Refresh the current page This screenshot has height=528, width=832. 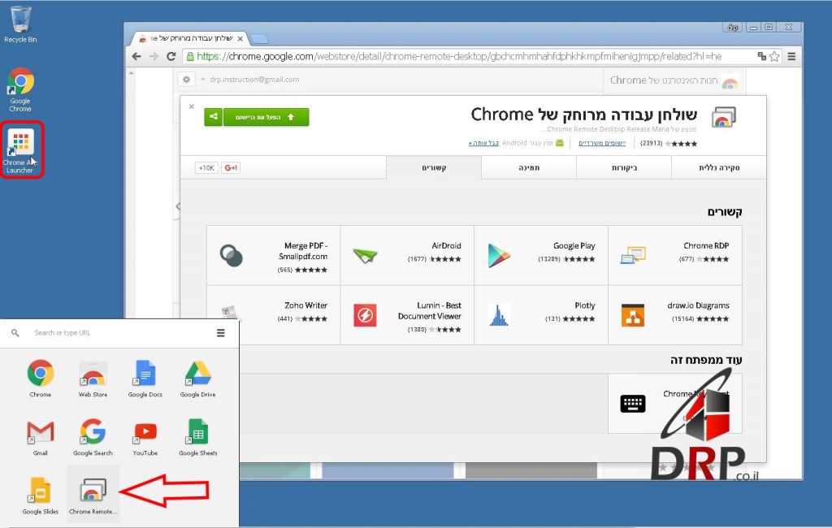pos(171,56)
